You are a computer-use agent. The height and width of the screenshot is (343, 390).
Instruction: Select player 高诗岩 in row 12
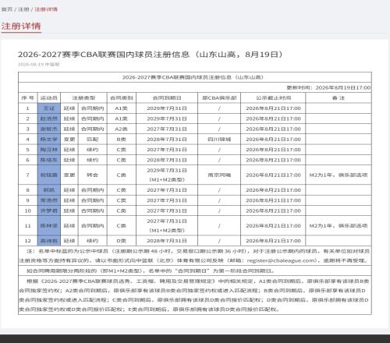[x=49, y=241]
